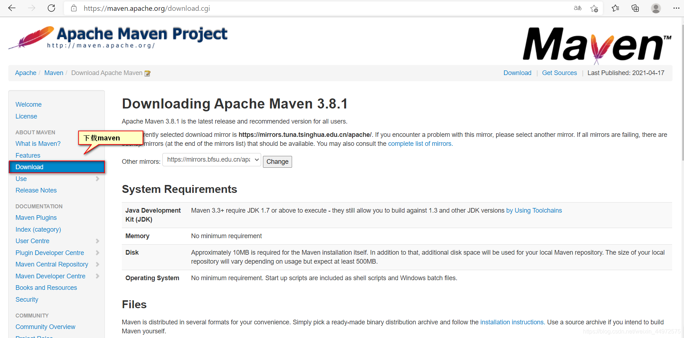Viewport: 684px width, 338px height.
Task: Open the Collections icon
Action: 635,8
